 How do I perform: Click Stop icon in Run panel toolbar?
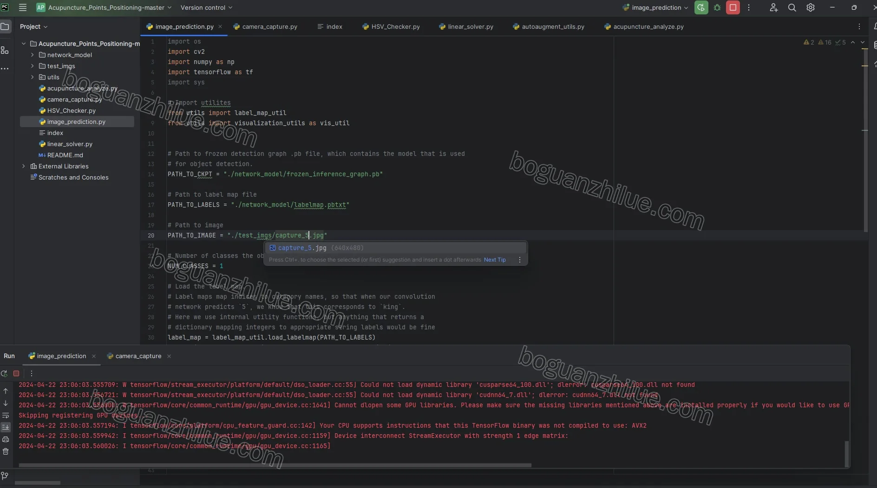tap(16, 373)
